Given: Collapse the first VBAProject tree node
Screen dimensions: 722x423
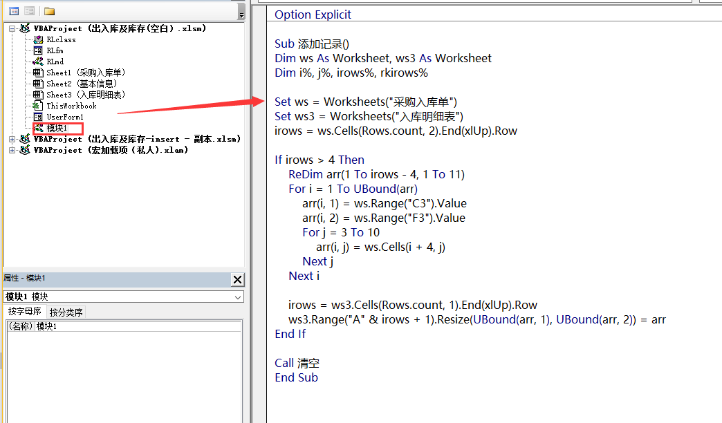Looking at the screenshot, I should (12, 28).
